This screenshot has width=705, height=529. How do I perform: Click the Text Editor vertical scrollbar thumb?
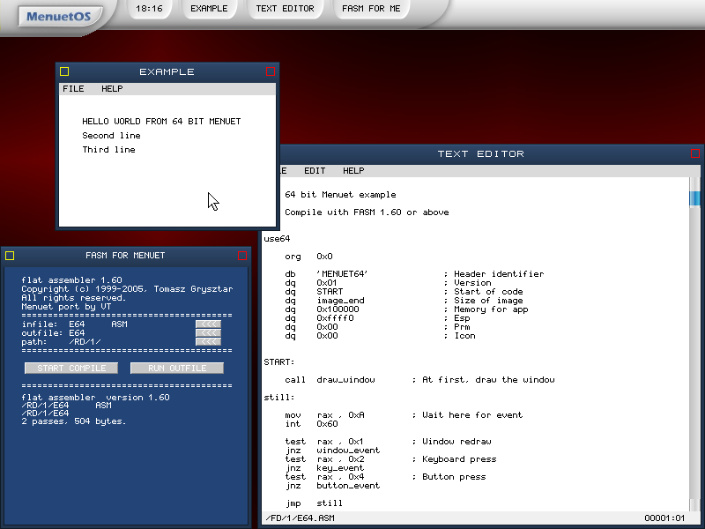[x=694, y=199]
